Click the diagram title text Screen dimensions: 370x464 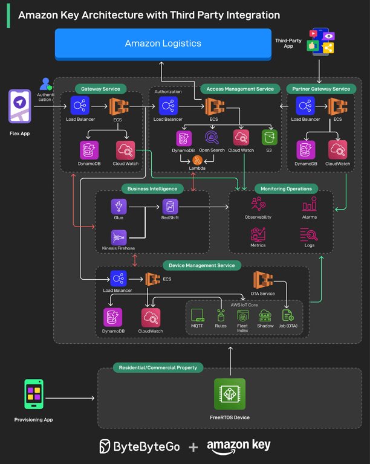(149, 15)
